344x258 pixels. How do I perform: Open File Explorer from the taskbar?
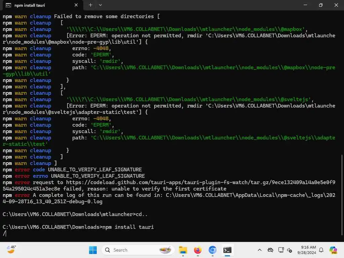coord(183,250)
